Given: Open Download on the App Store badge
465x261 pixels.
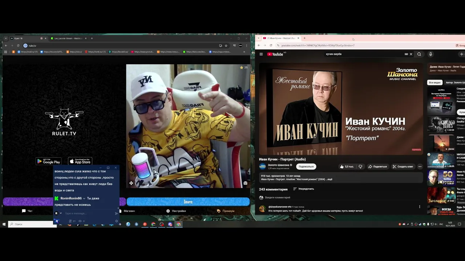Looking at the screenshot, I should tap(80, 161).
